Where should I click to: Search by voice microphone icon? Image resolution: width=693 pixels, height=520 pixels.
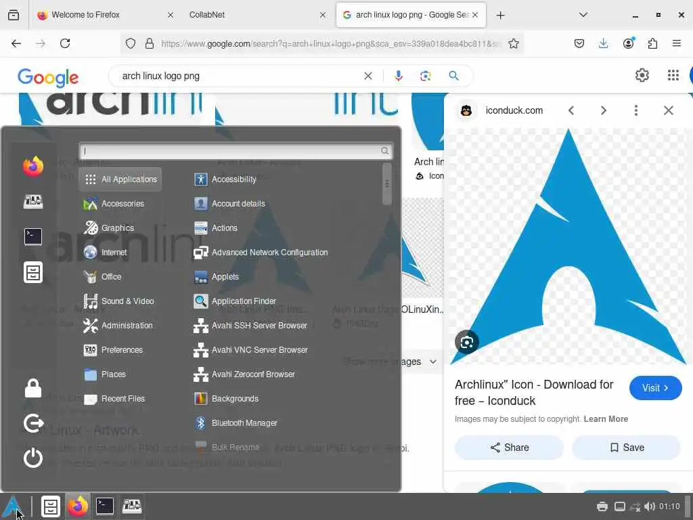398,76
